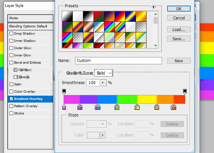
Task: Select the Gradient Overlay row
Action: point(30,99)
